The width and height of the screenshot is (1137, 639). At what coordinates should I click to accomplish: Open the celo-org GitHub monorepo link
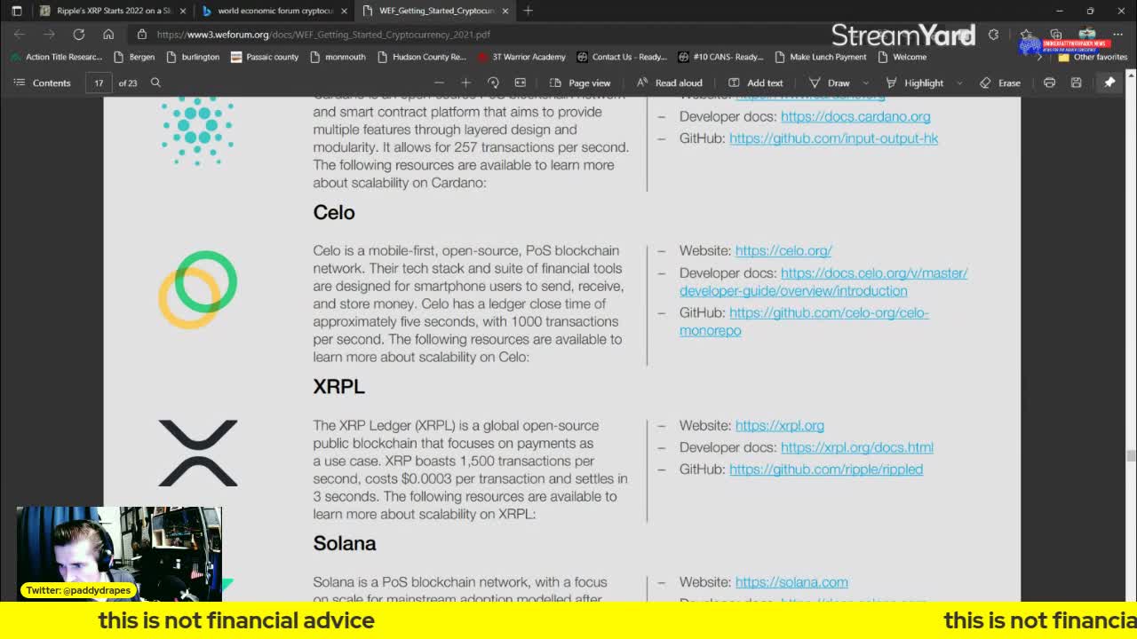click(x=804, y=321)
